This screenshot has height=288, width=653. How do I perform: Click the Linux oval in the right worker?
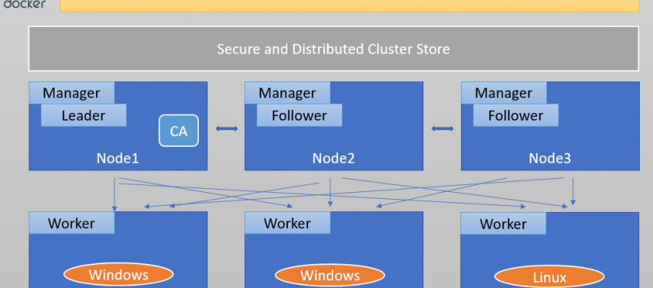[x=549, y=277]
